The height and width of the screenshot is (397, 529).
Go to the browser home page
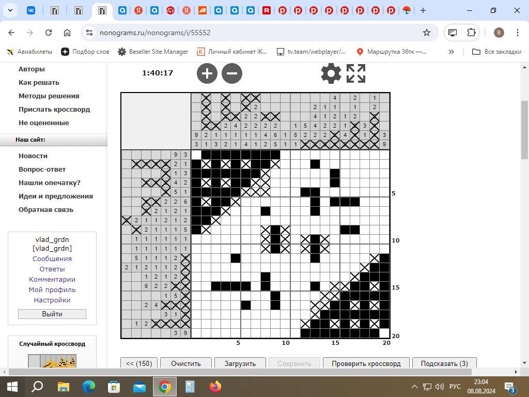pyautogui.click(x=67, y=33)
